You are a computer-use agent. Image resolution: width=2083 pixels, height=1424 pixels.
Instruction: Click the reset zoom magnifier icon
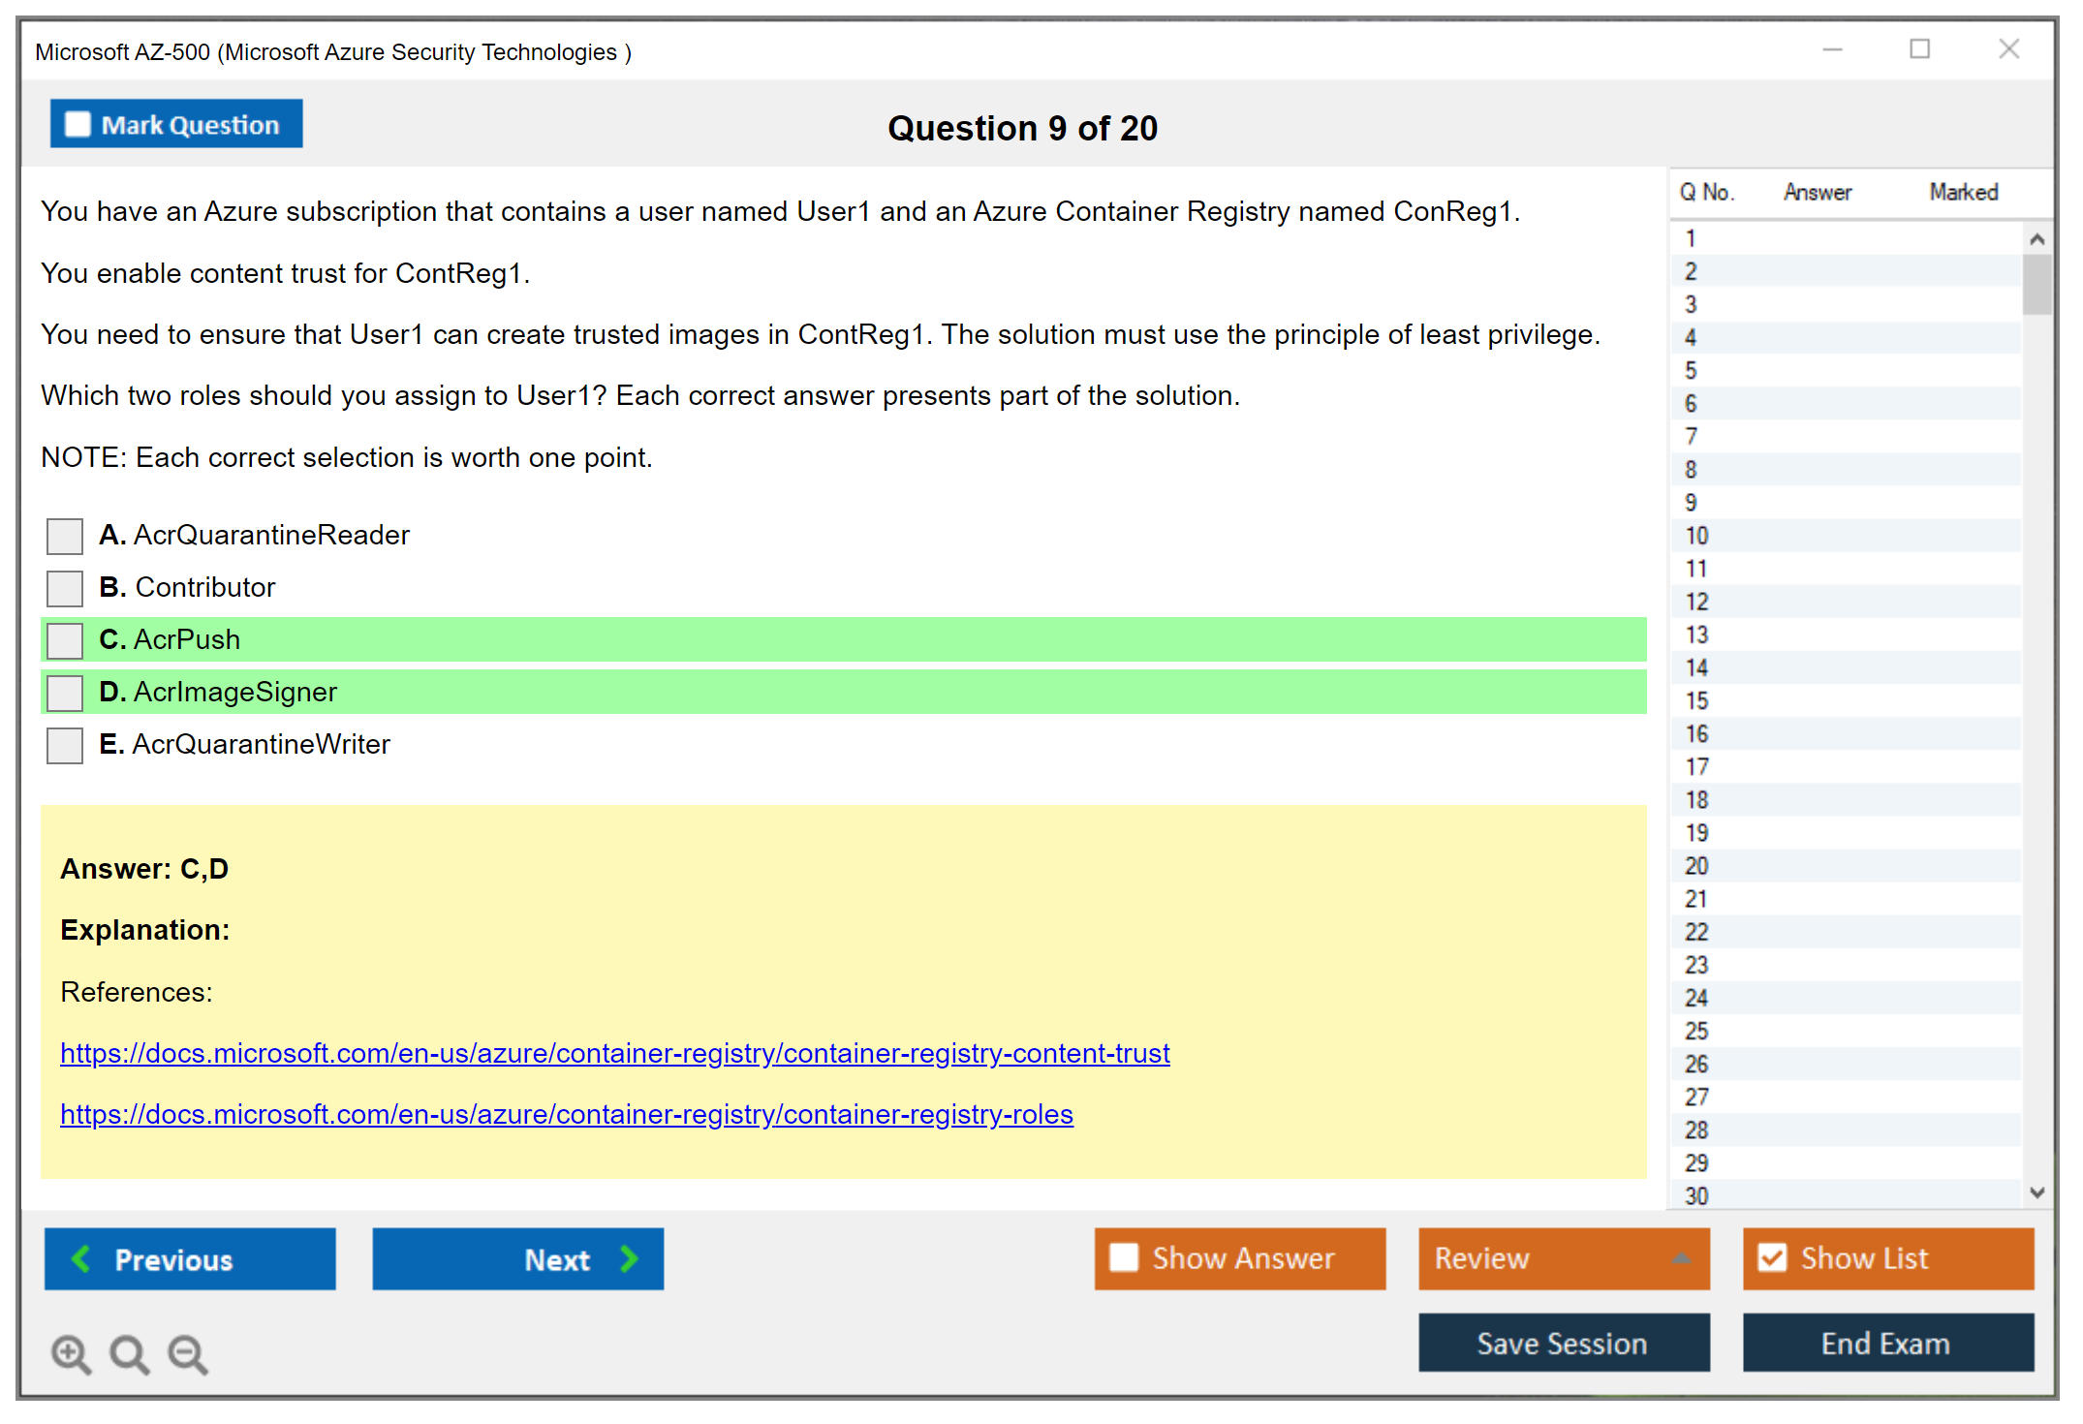click(x=128, y=1353)
